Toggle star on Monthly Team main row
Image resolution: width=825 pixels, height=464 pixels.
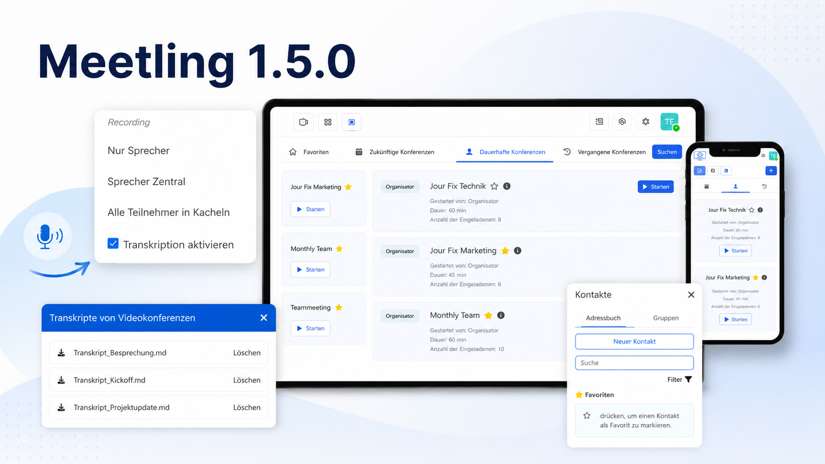point(488,315)
